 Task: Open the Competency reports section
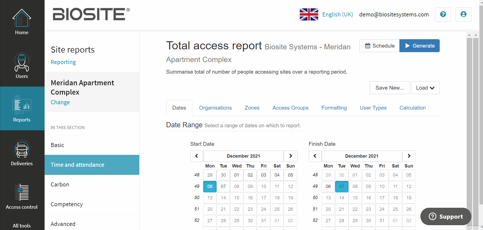[92, 204]
